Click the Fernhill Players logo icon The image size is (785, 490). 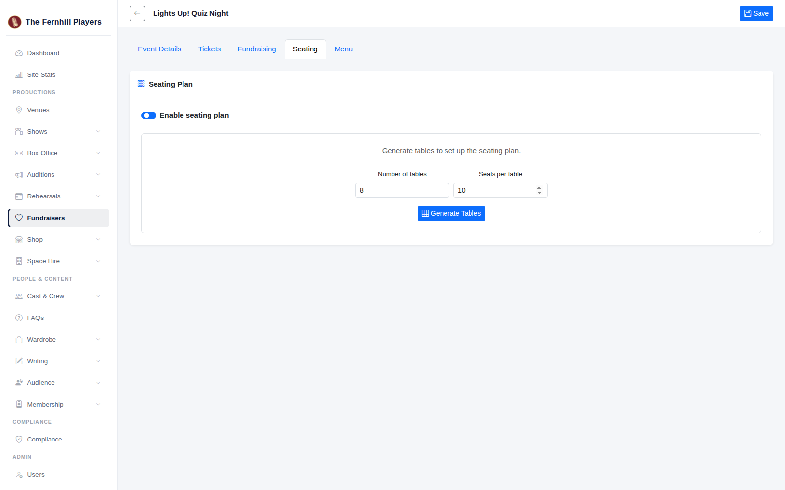(15, 22)
